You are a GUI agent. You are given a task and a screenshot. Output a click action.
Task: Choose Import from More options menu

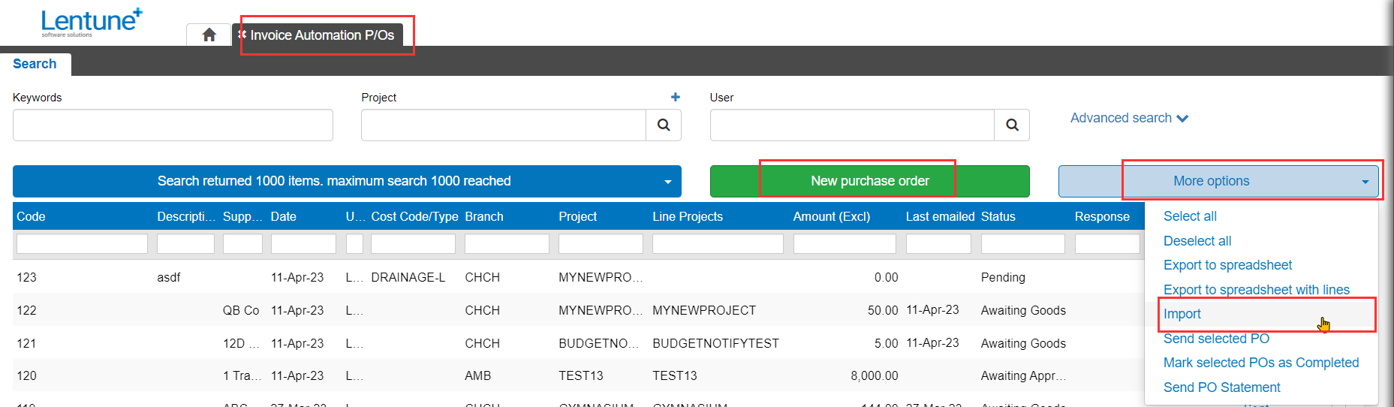pyautogui.click(x=1182, y=314)
